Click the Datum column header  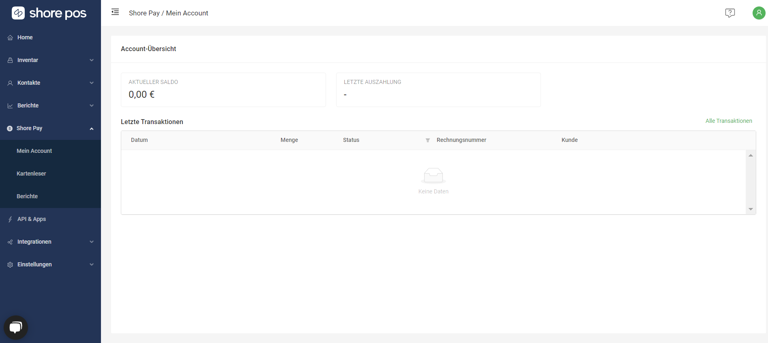click(139, 140)
